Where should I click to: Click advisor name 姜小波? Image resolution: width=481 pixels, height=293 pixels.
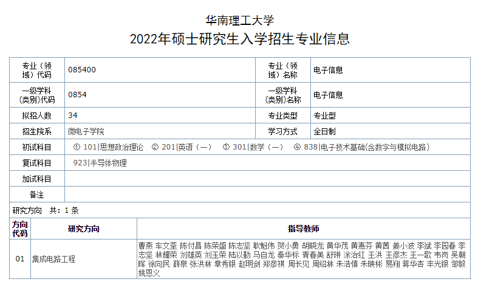[x=403, y=246]
